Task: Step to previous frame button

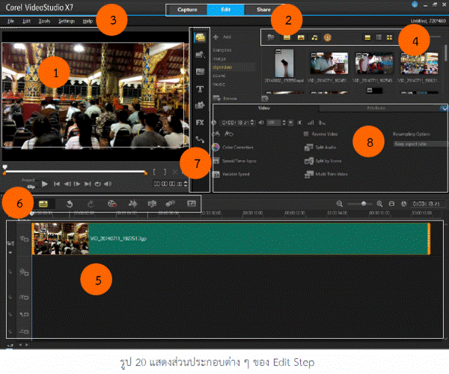Action: click(67, 184)
